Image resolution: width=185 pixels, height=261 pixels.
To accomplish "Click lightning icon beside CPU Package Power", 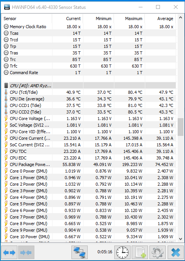I will (x=6, y=164).
